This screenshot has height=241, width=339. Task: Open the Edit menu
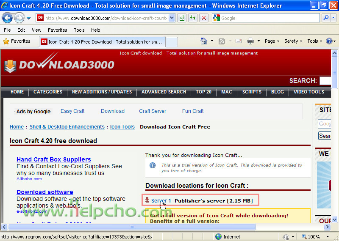[x=21, y=30]
